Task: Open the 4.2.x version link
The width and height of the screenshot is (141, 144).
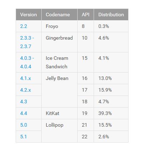Action: click(26, 90)
